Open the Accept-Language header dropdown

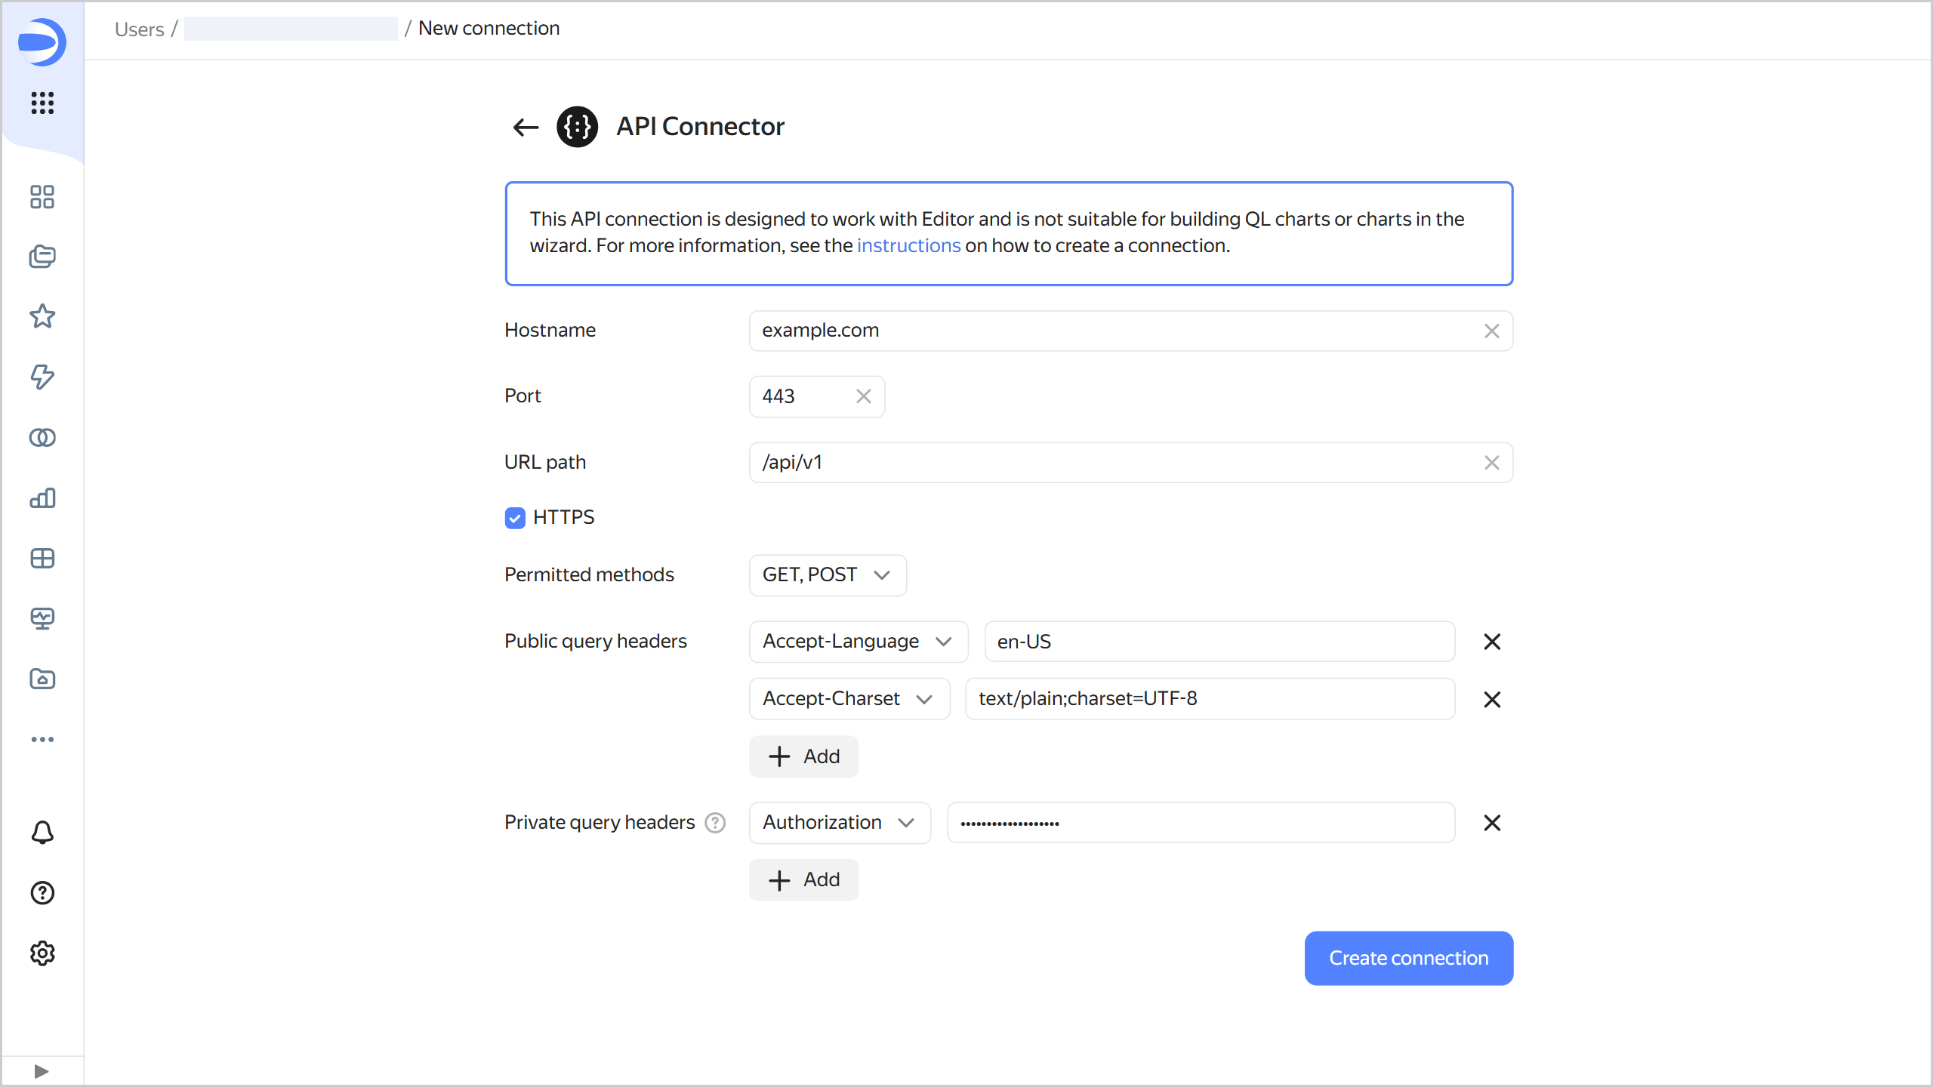(x=857, y=642)
